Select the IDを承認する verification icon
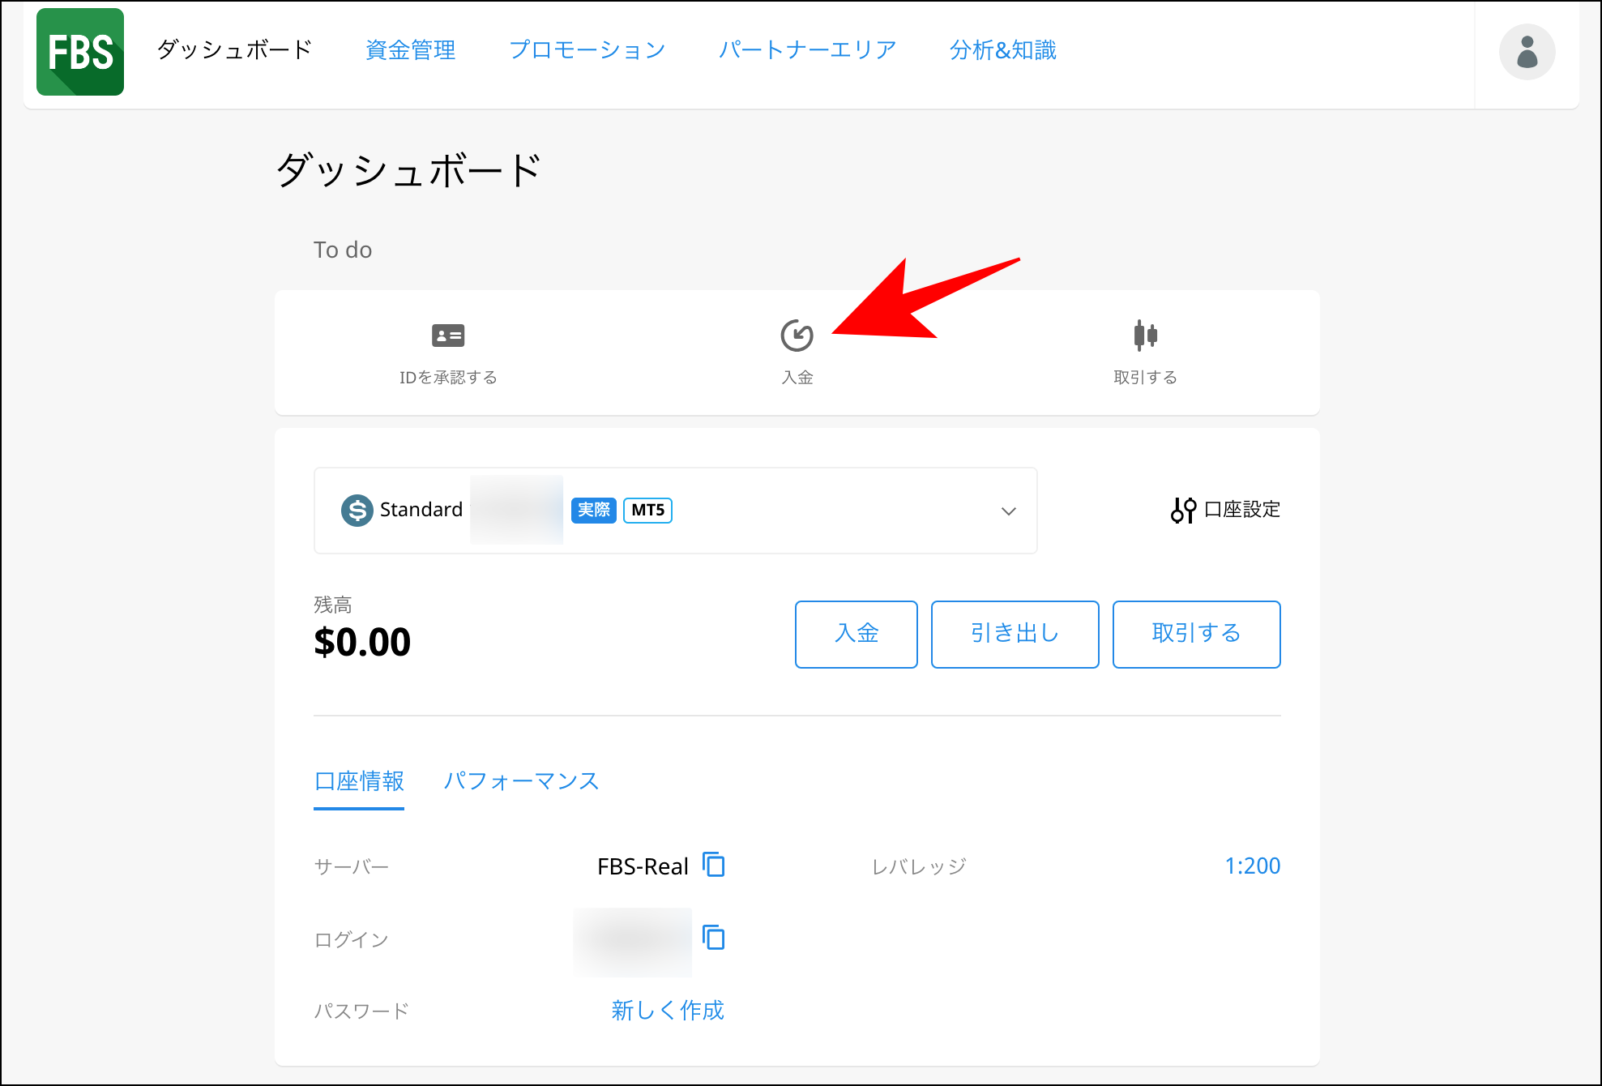This screenshot has width=1602, height=1086. coord(448,335)
